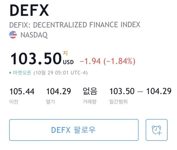The image size is (177, 150).
Task: Click the DEFX ticker symbol heading
Action: (x=29, y=11)
